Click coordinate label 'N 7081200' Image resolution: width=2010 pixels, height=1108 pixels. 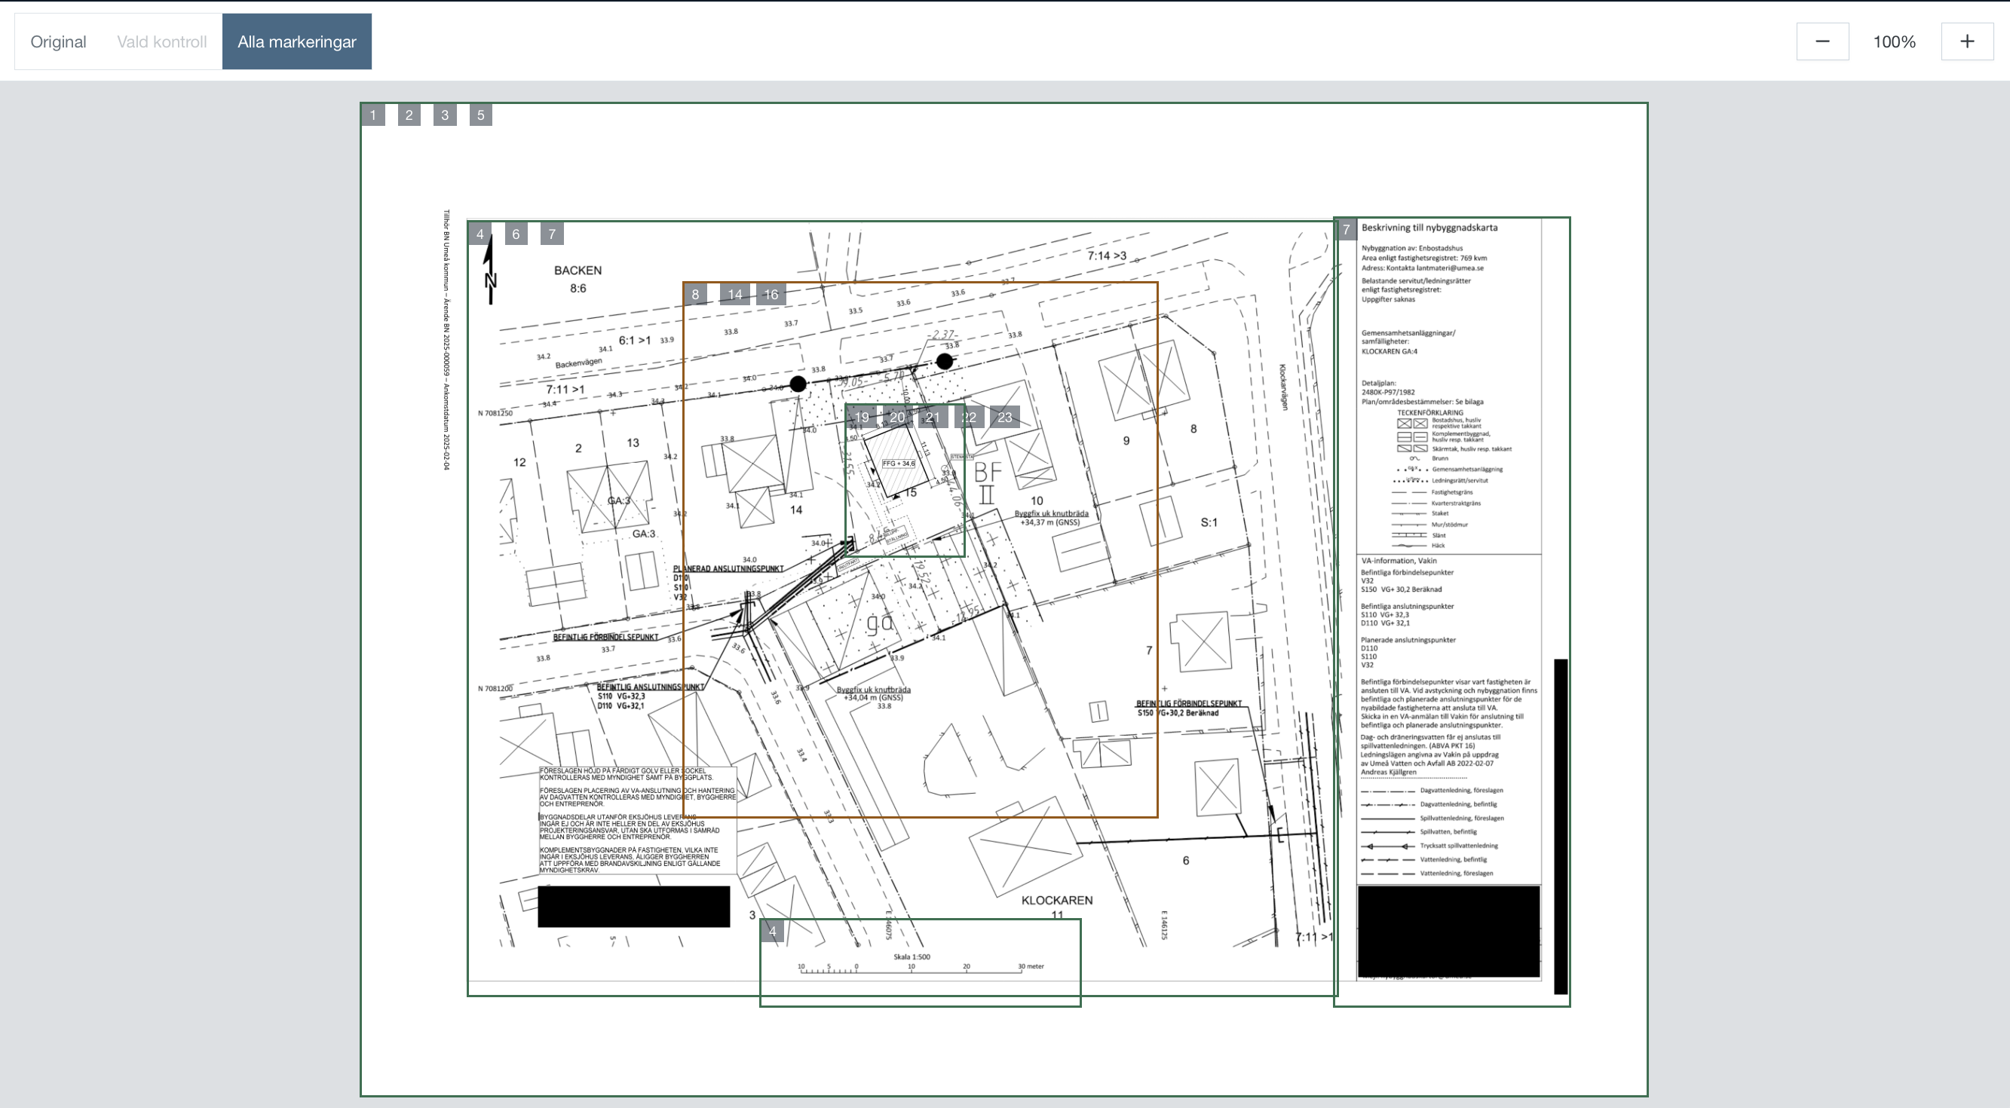[x=495, y=688]
